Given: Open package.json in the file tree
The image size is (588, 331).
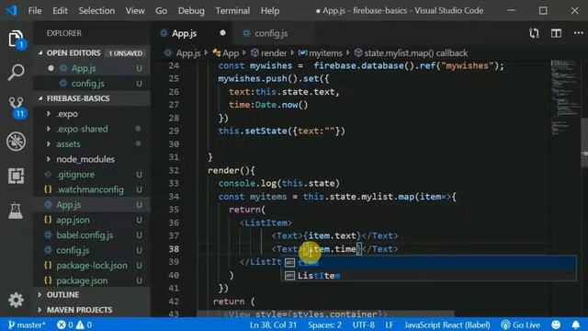Looking at the screenshot, I should click(92, 280).
